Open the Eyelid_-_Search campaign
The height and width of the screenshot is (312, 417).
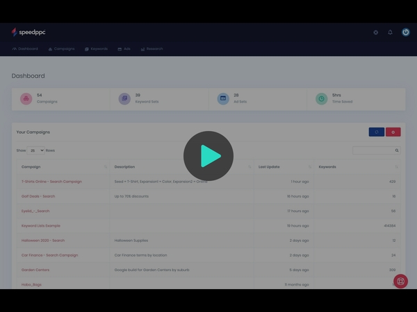pos(35,211)
